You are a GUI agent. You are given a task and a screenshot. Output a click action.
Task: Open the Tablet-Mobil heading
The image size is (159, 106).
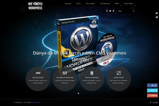[119, 77]
